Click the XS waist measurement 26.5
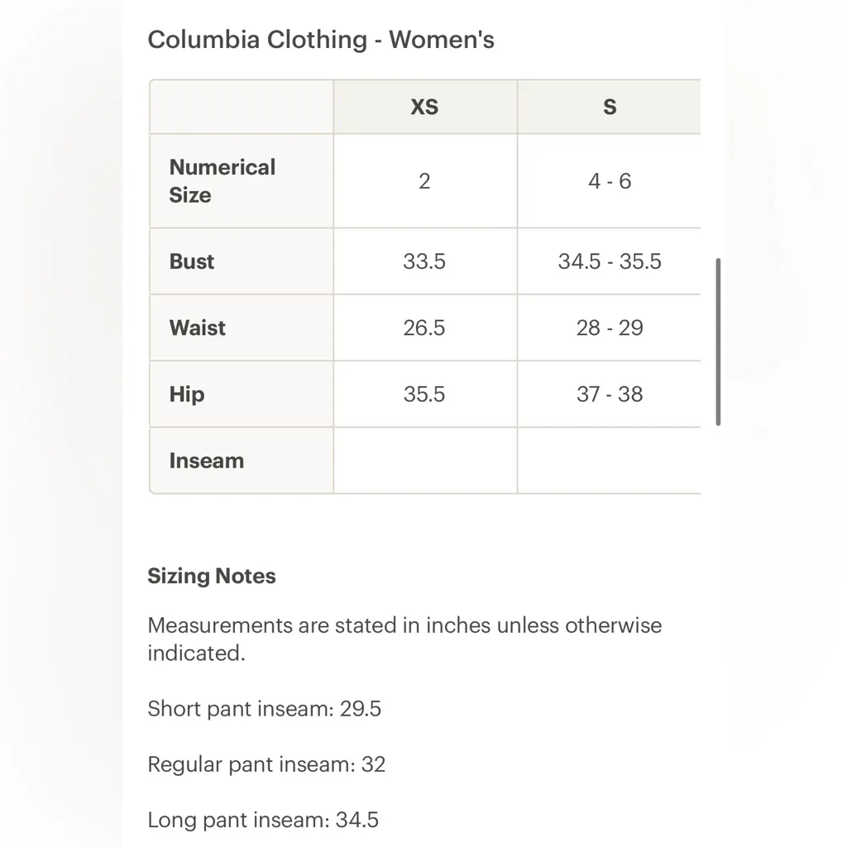 (x=424, y=328)
